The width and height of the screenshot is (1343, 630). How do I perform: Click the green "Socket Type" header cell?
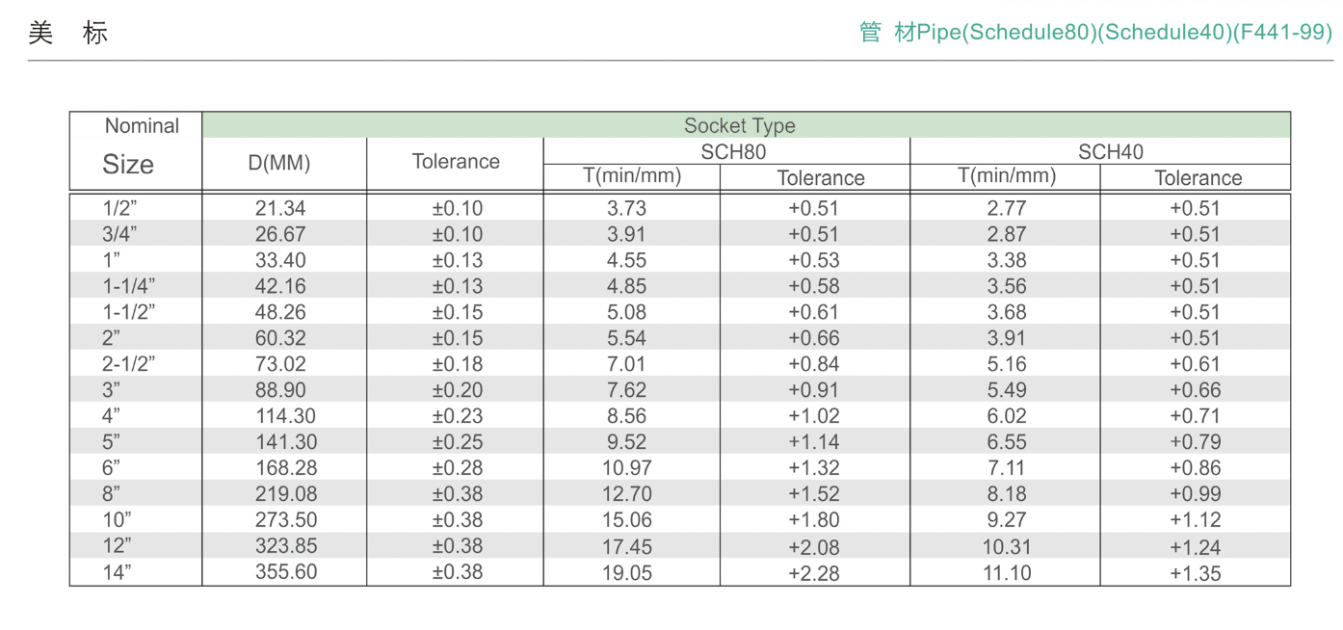[739, 126]
